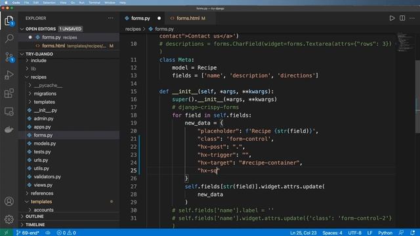Open Run and Debug view

pos(9,75)
